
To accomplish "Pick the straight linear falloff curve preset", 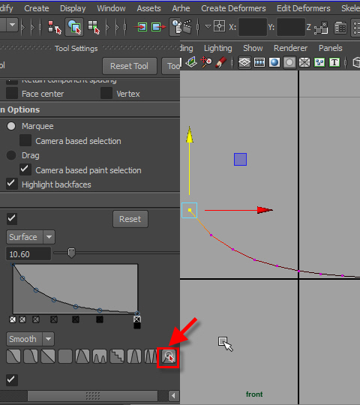I will (x=48, y=356).
